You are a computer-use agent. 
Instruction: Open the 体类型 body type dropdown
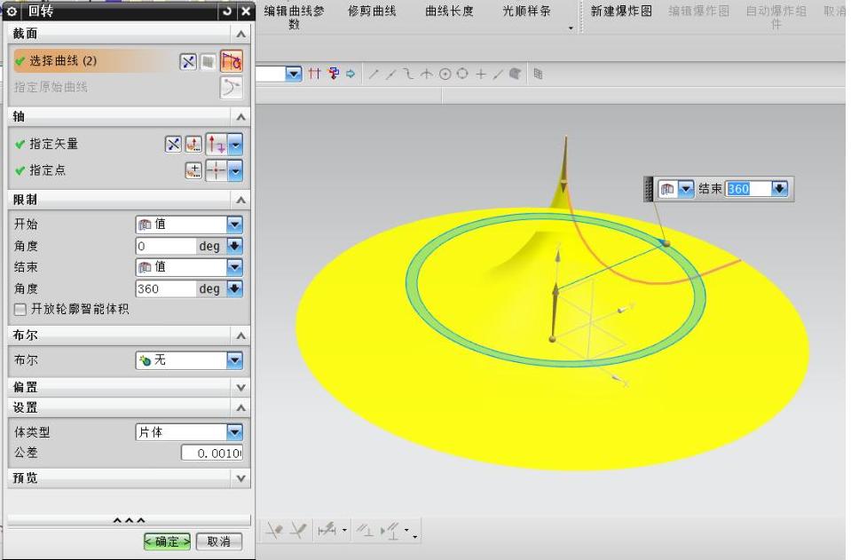234,432
